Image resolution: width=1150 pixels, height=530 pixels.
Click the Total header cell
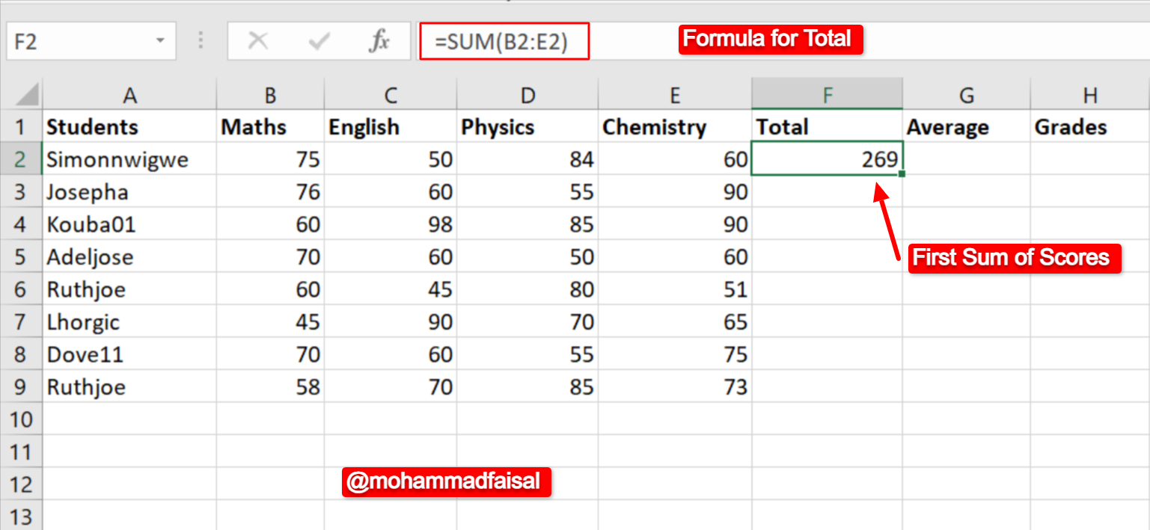click(x=827, y=127)
